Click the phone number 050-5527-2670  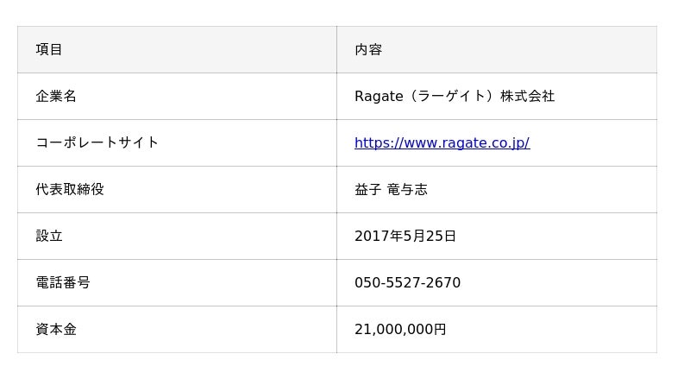tap(407, 283)
